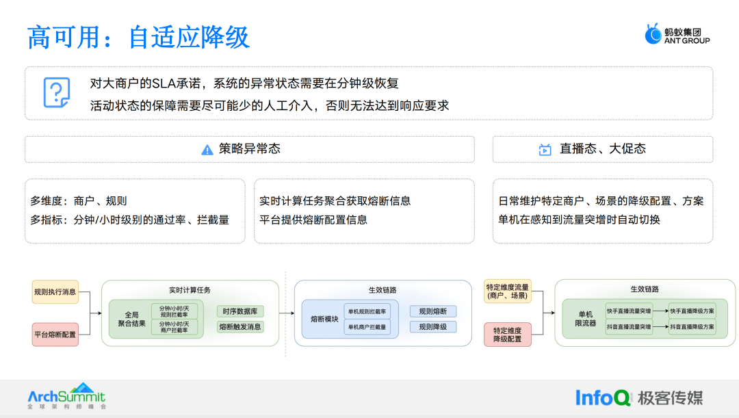The width and height of the screenshot is (739, 418).
Task: Click the 熔断触发消息 node
Action: [240, 327]
